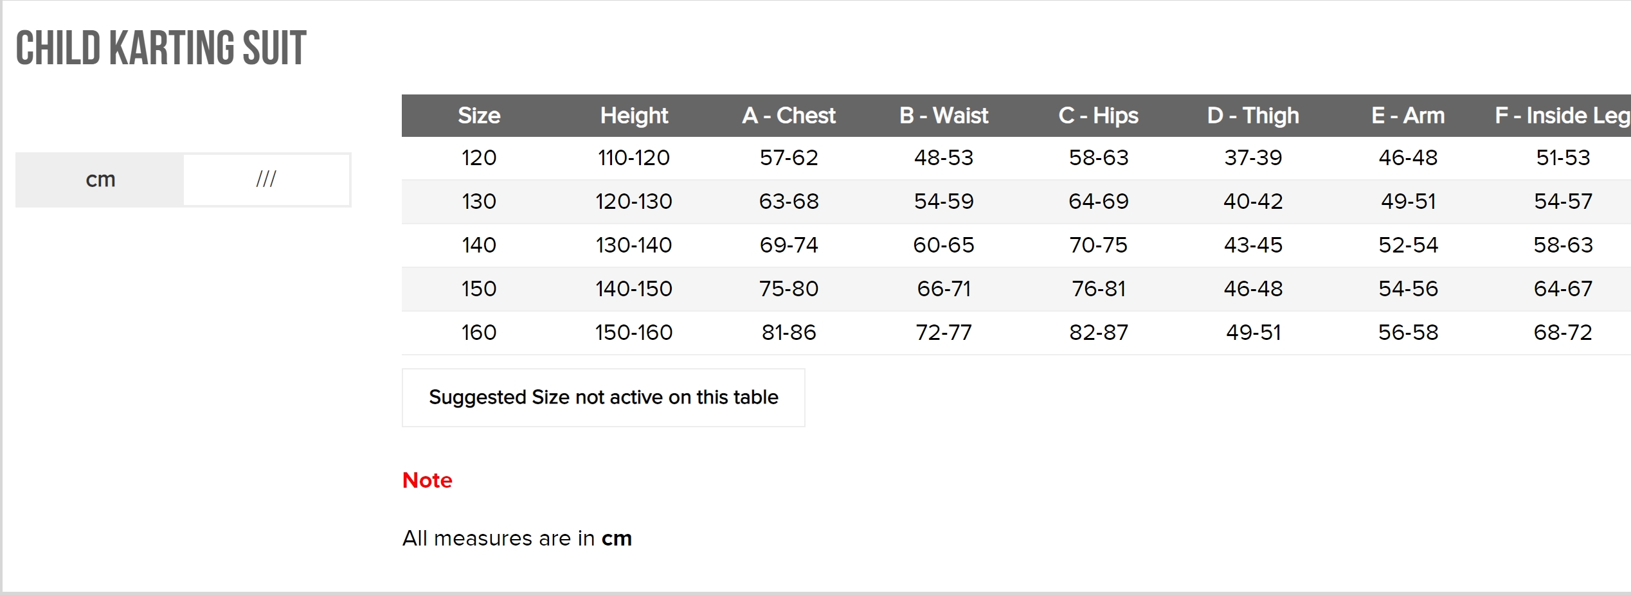Select the A - Chest column header

[x=789, y=116]
